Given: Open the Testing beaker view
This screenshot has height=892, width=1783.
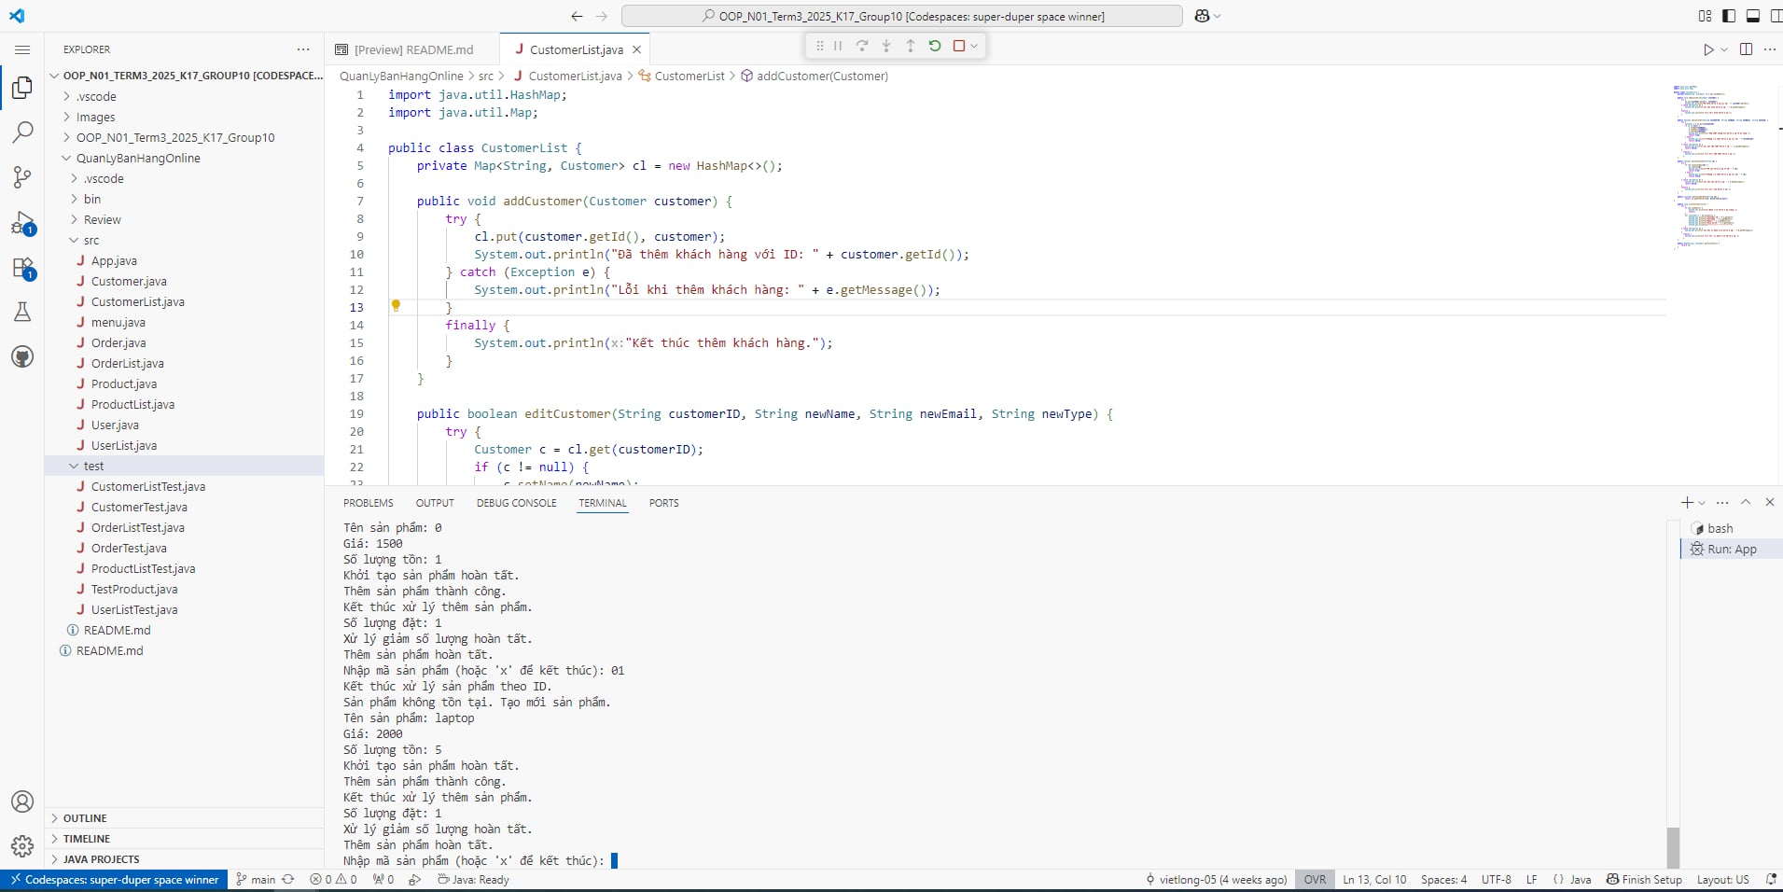Looking at the screenshot, I should click(22, 312).
